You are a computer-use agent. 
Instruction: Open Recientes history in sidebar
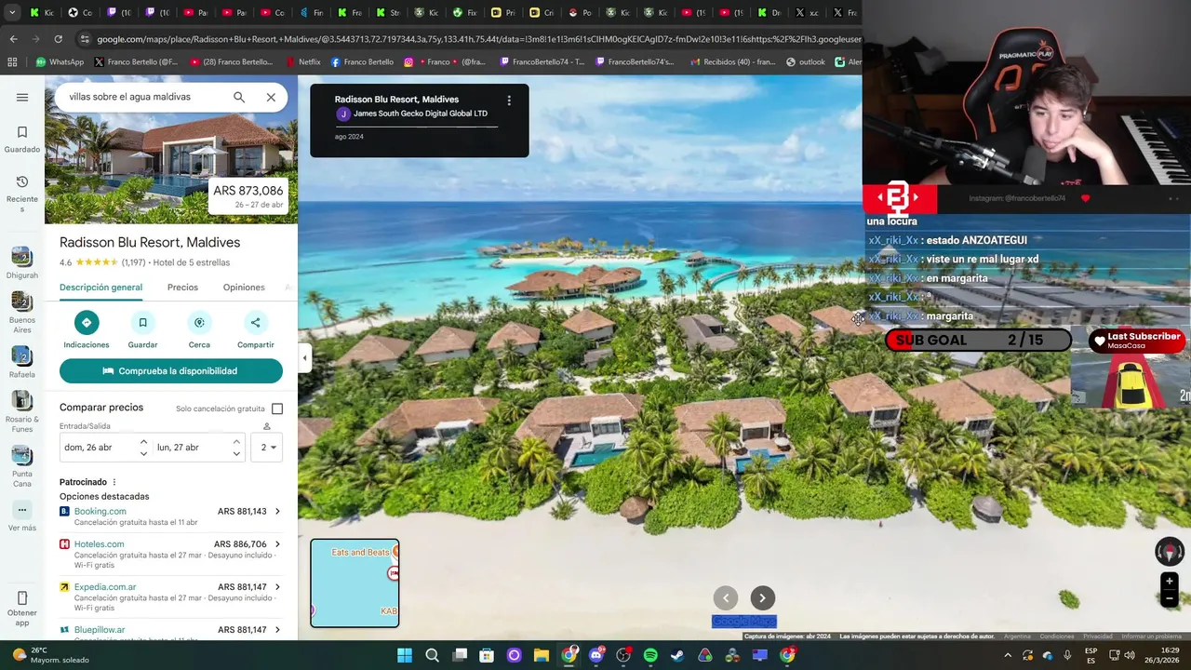pyautogui.click(x=22, y=194)
